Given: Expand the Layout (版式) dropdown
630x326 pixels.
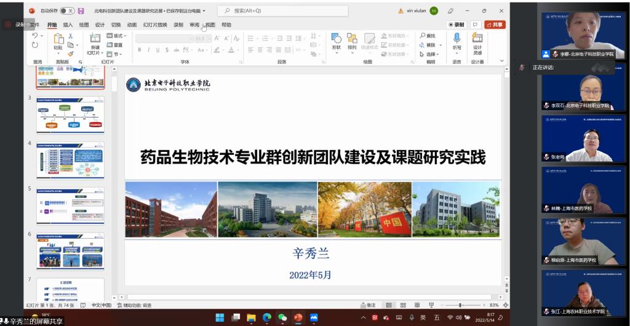Looking at the screenshot, I should 117,36.
